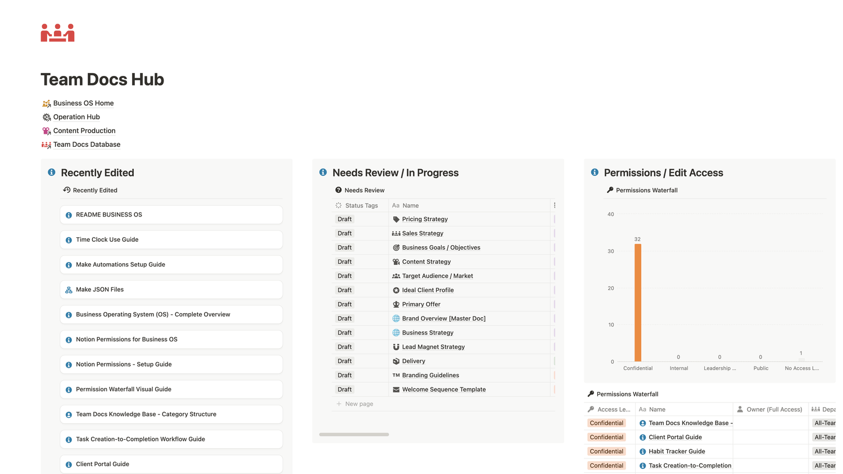Click the Pricing Strategy tag icon
843x474 pixels.
tap(396, 219)
